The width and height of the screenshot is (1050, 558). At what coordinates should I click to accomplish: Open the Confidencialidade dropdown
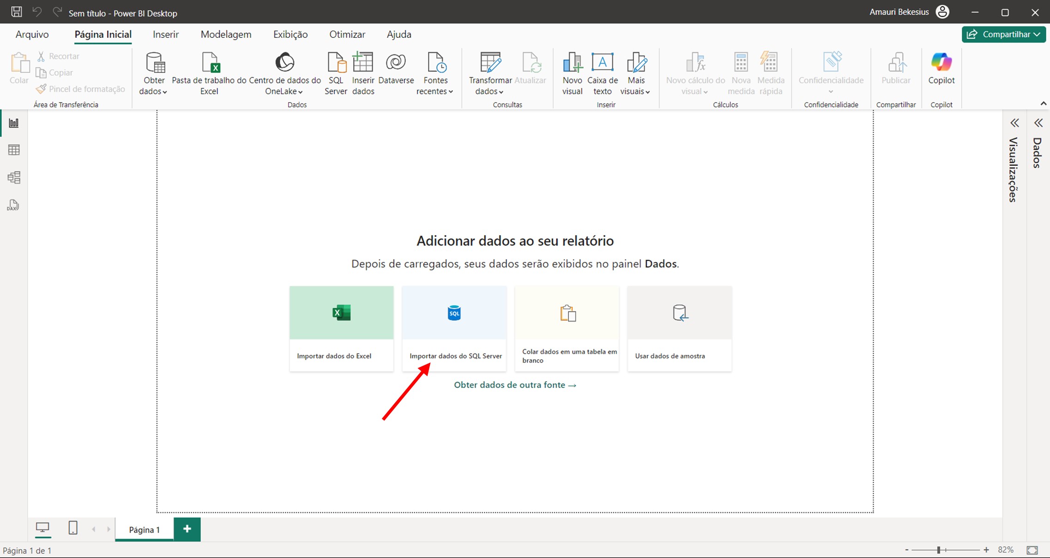pyautogui.click(x=831, y=73)
